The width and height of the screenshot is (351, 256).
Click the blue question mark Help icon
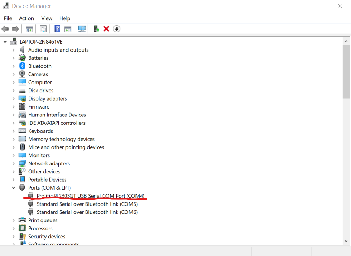[57, 29]
